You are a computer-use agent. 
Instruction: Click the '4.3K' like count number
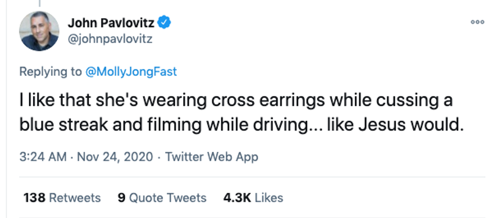(236, 197)
